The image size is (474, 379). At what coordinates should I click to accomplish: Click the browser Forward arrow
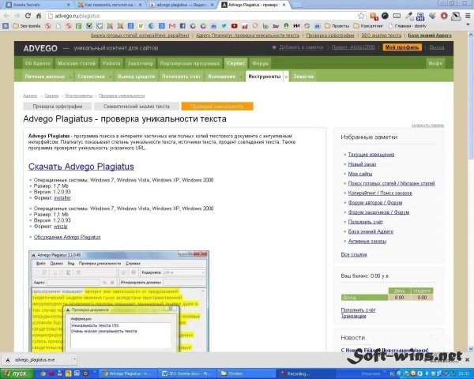[17, 16]
